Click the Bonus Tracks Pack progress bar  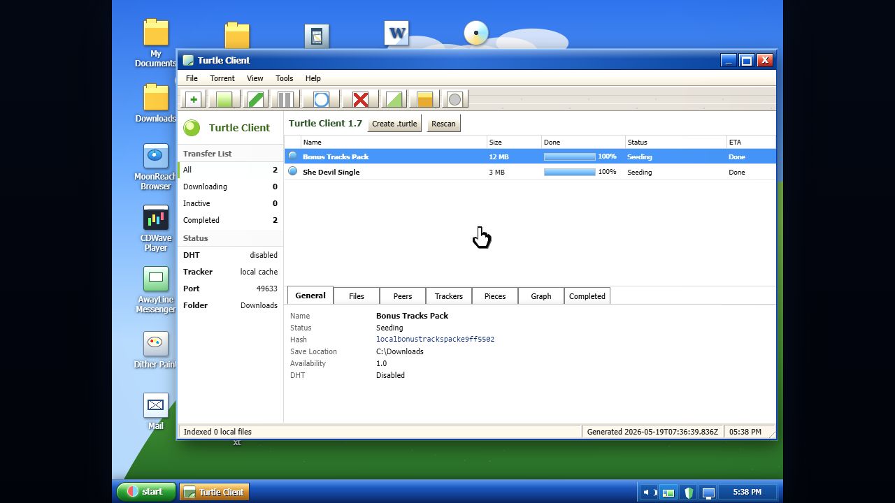pos(570,156)
